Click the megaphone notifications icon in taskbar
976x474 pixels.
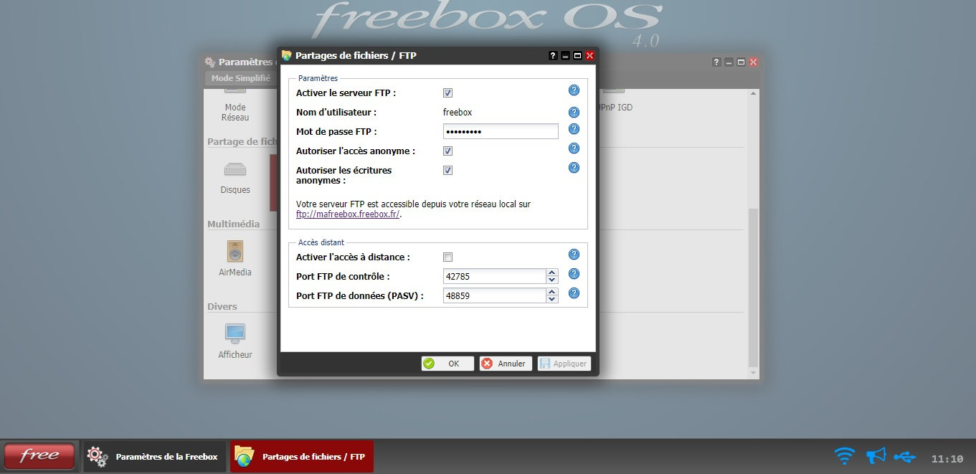pyautogui.click(x=876, y=455)
